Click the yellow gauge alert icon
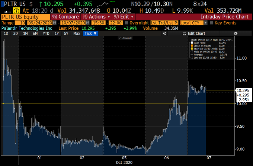 (x=16, y=11)
